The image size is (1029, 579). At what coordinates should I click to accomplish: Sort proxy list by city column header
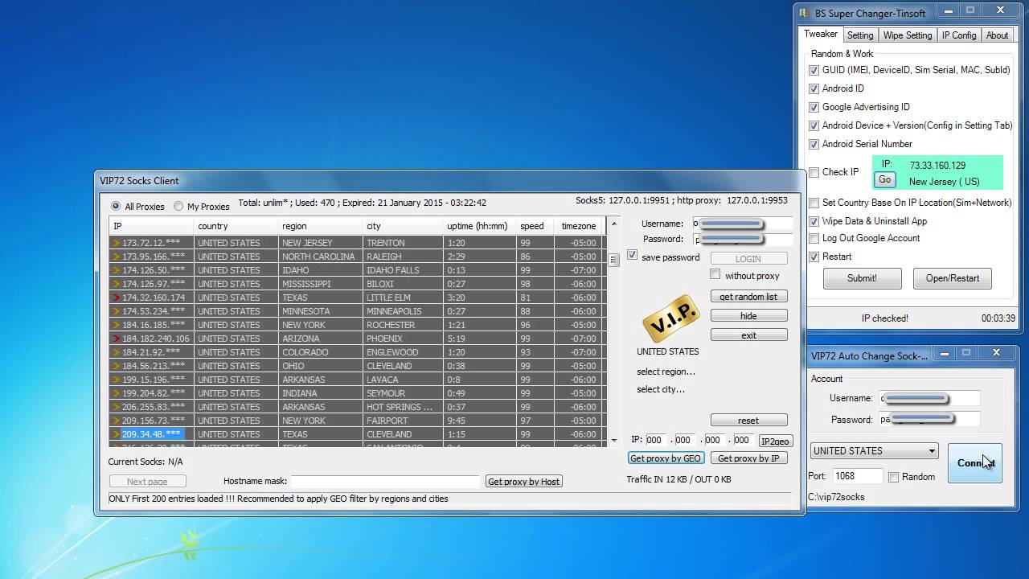(403, 226)
